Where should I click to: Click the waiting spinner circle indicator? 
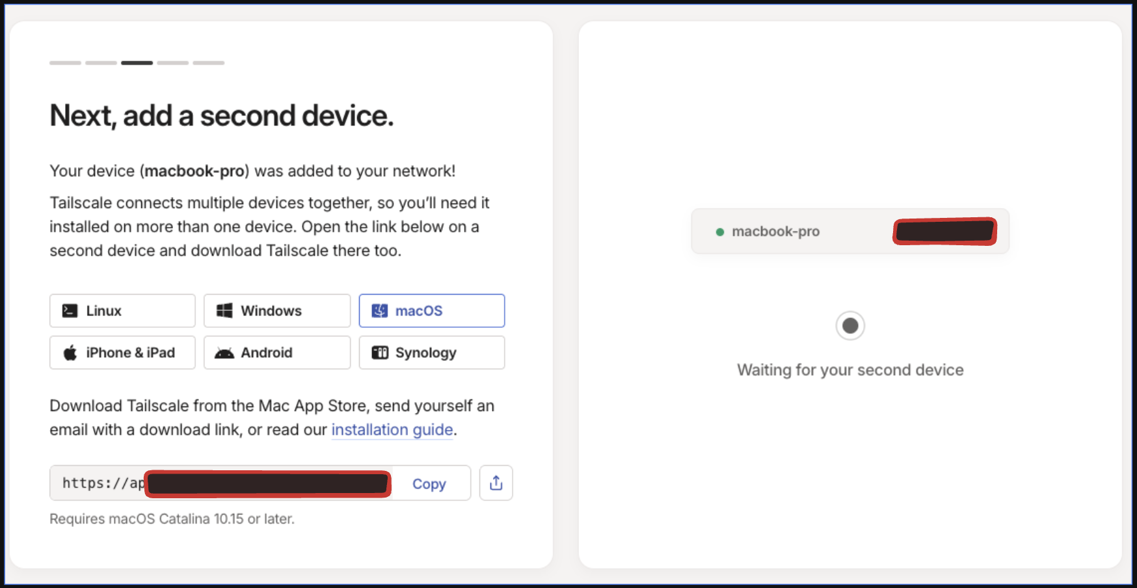[x=849, y=326]
